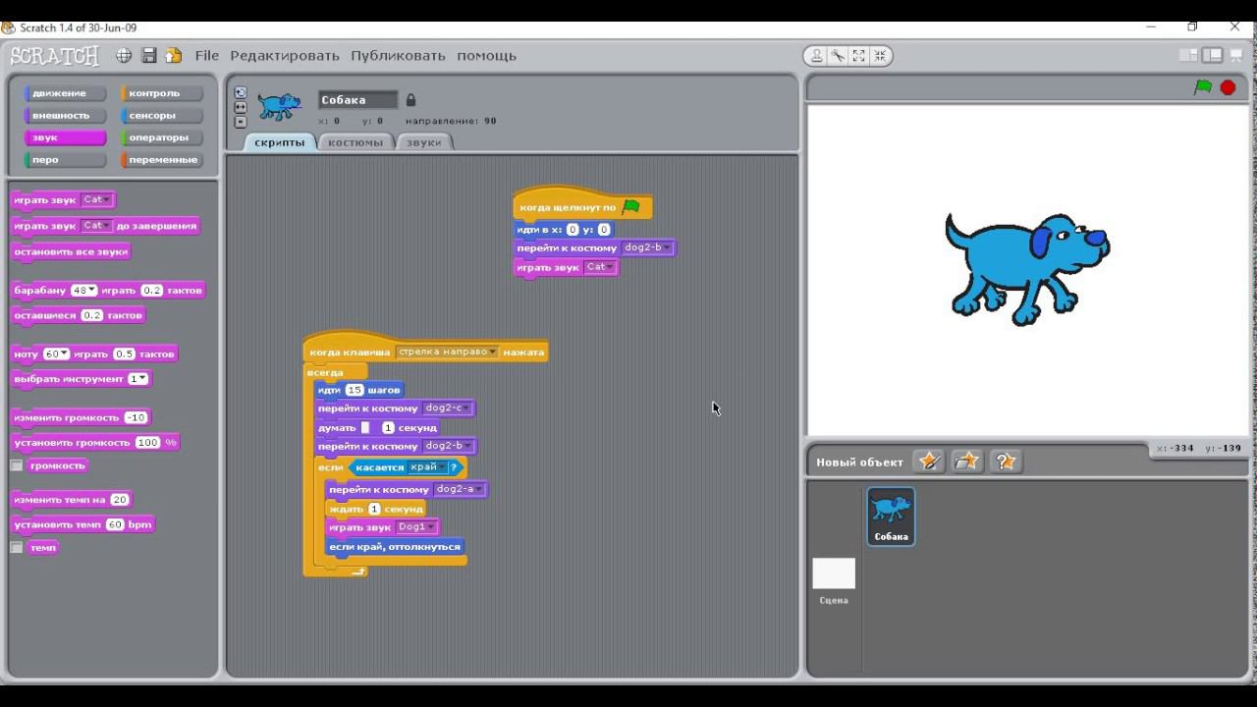This screenshot has height=707, width=1257.
Task: Switch to full stage layout
Action: (x=1213, y=56)
